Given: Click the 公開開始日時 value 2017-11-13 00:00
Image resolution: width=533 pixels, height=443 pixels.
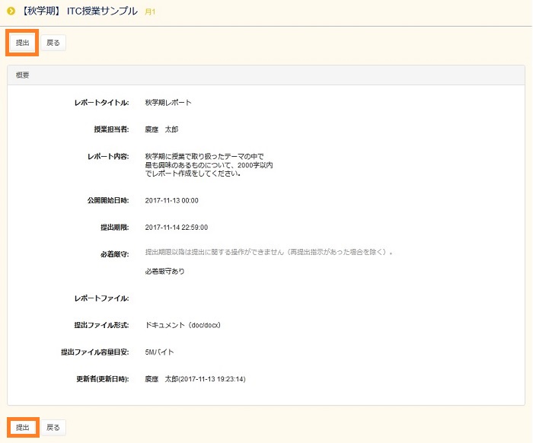Looking at the screenshot, I should (x=171, y=200).
